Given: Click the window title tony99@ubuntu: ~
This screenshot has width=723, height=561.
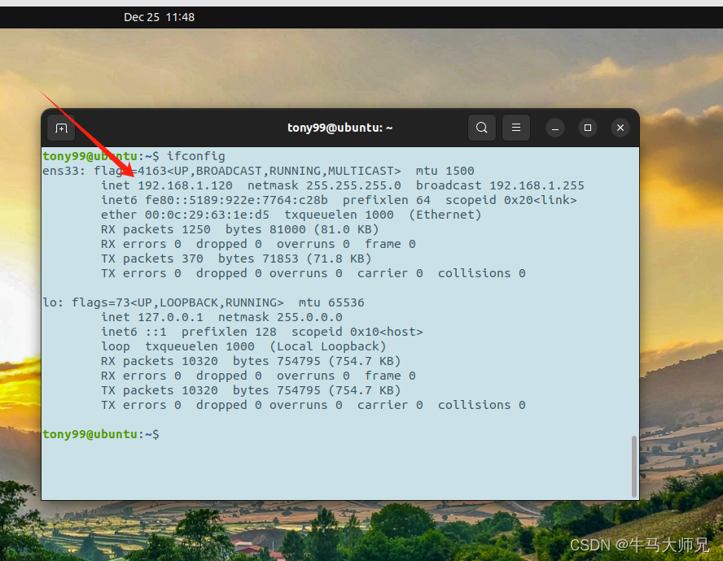Looking at the screenshot, I should click(x=340, y=128).
